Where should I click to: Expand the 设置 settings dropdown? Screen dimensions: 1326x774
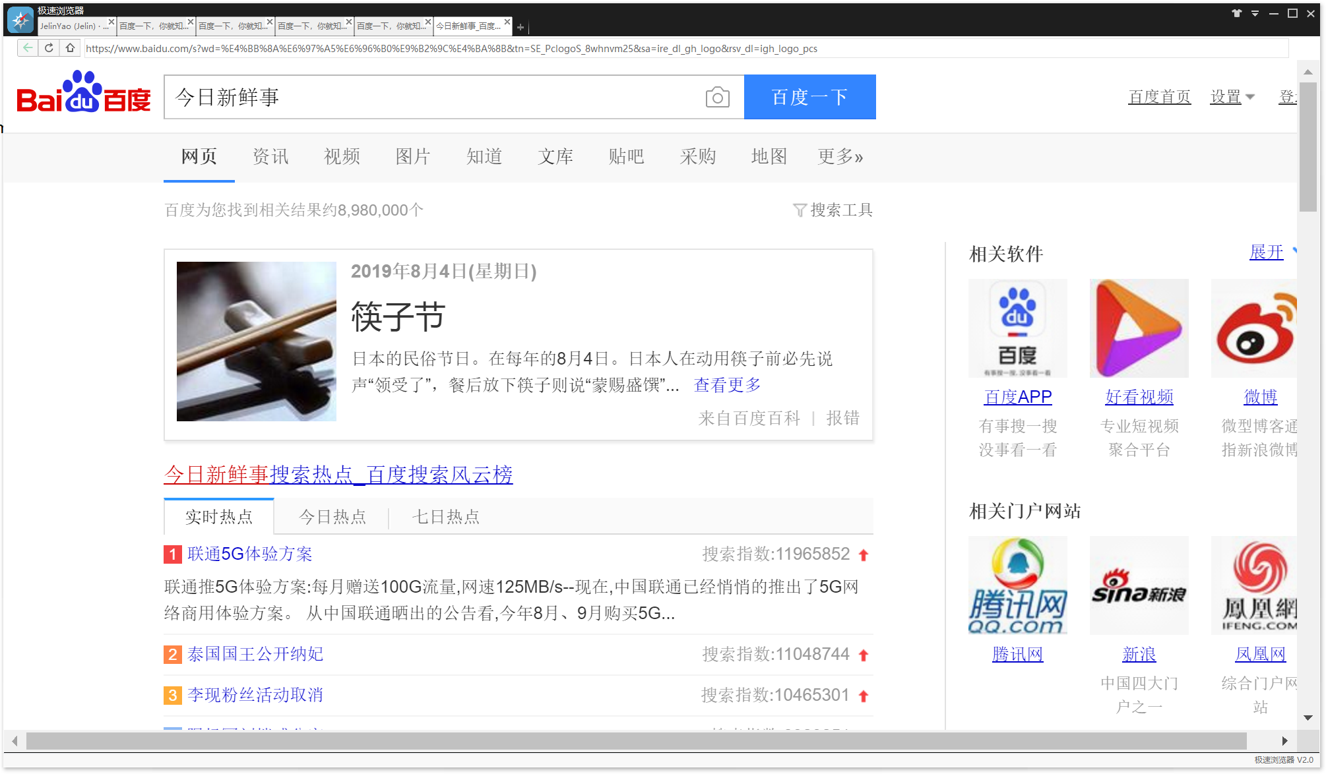(1232, 97)
